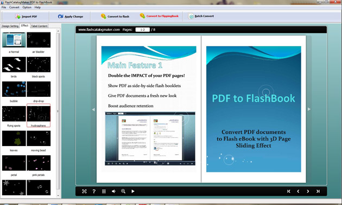
Task: Jump to last page icon
Action: click(318, 191)
